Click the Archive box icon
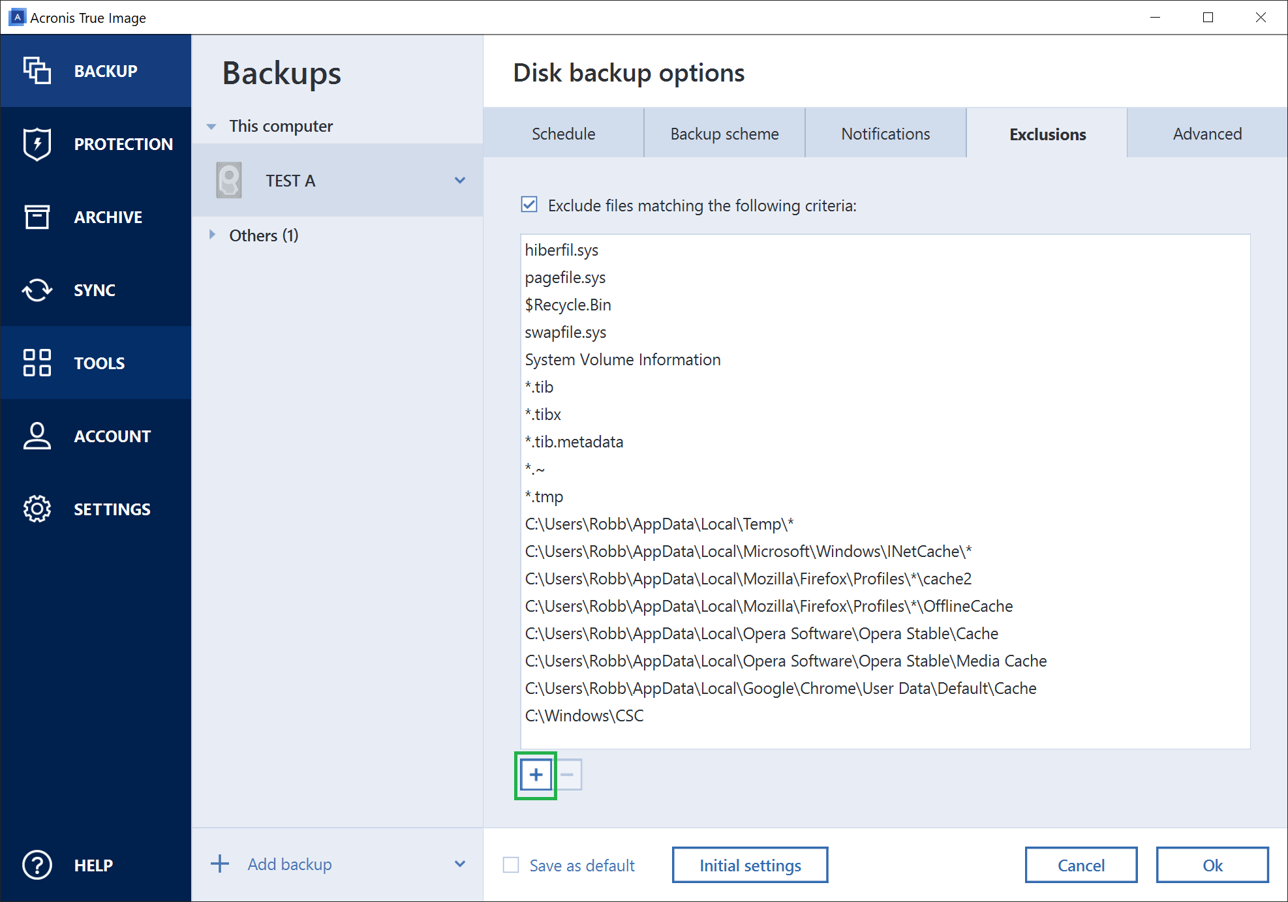This screenshot has width=1288, height=902. pyautogui.click(x=37, y=217)
